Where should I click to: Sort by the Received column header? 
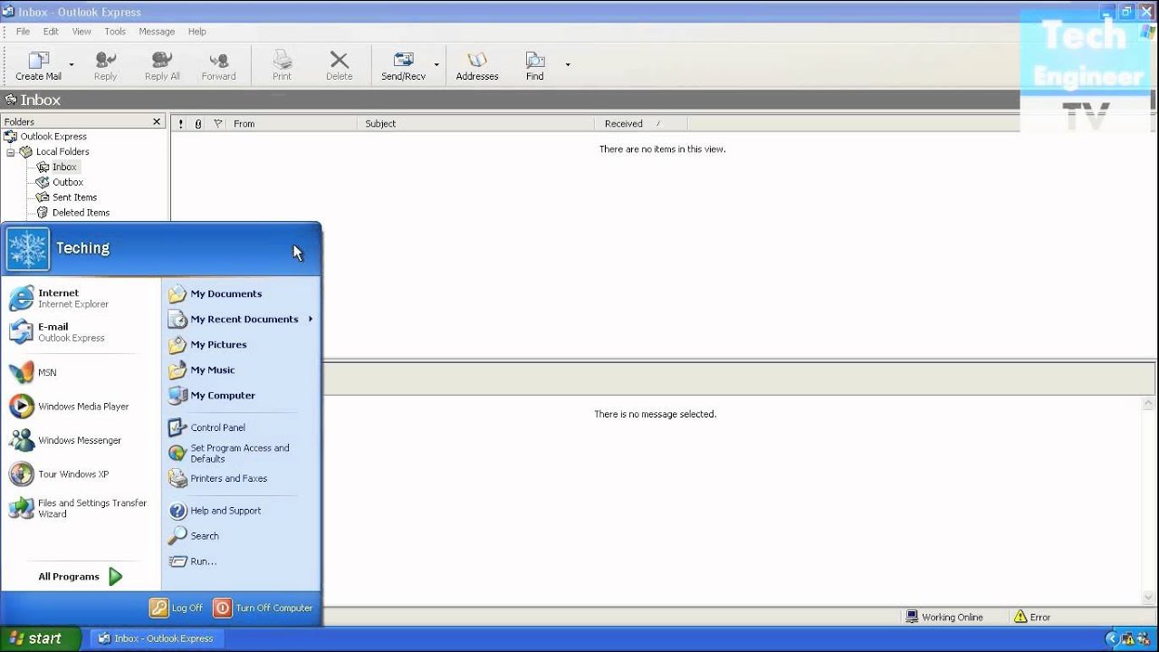pyautogui.click(x=640, y=124)
